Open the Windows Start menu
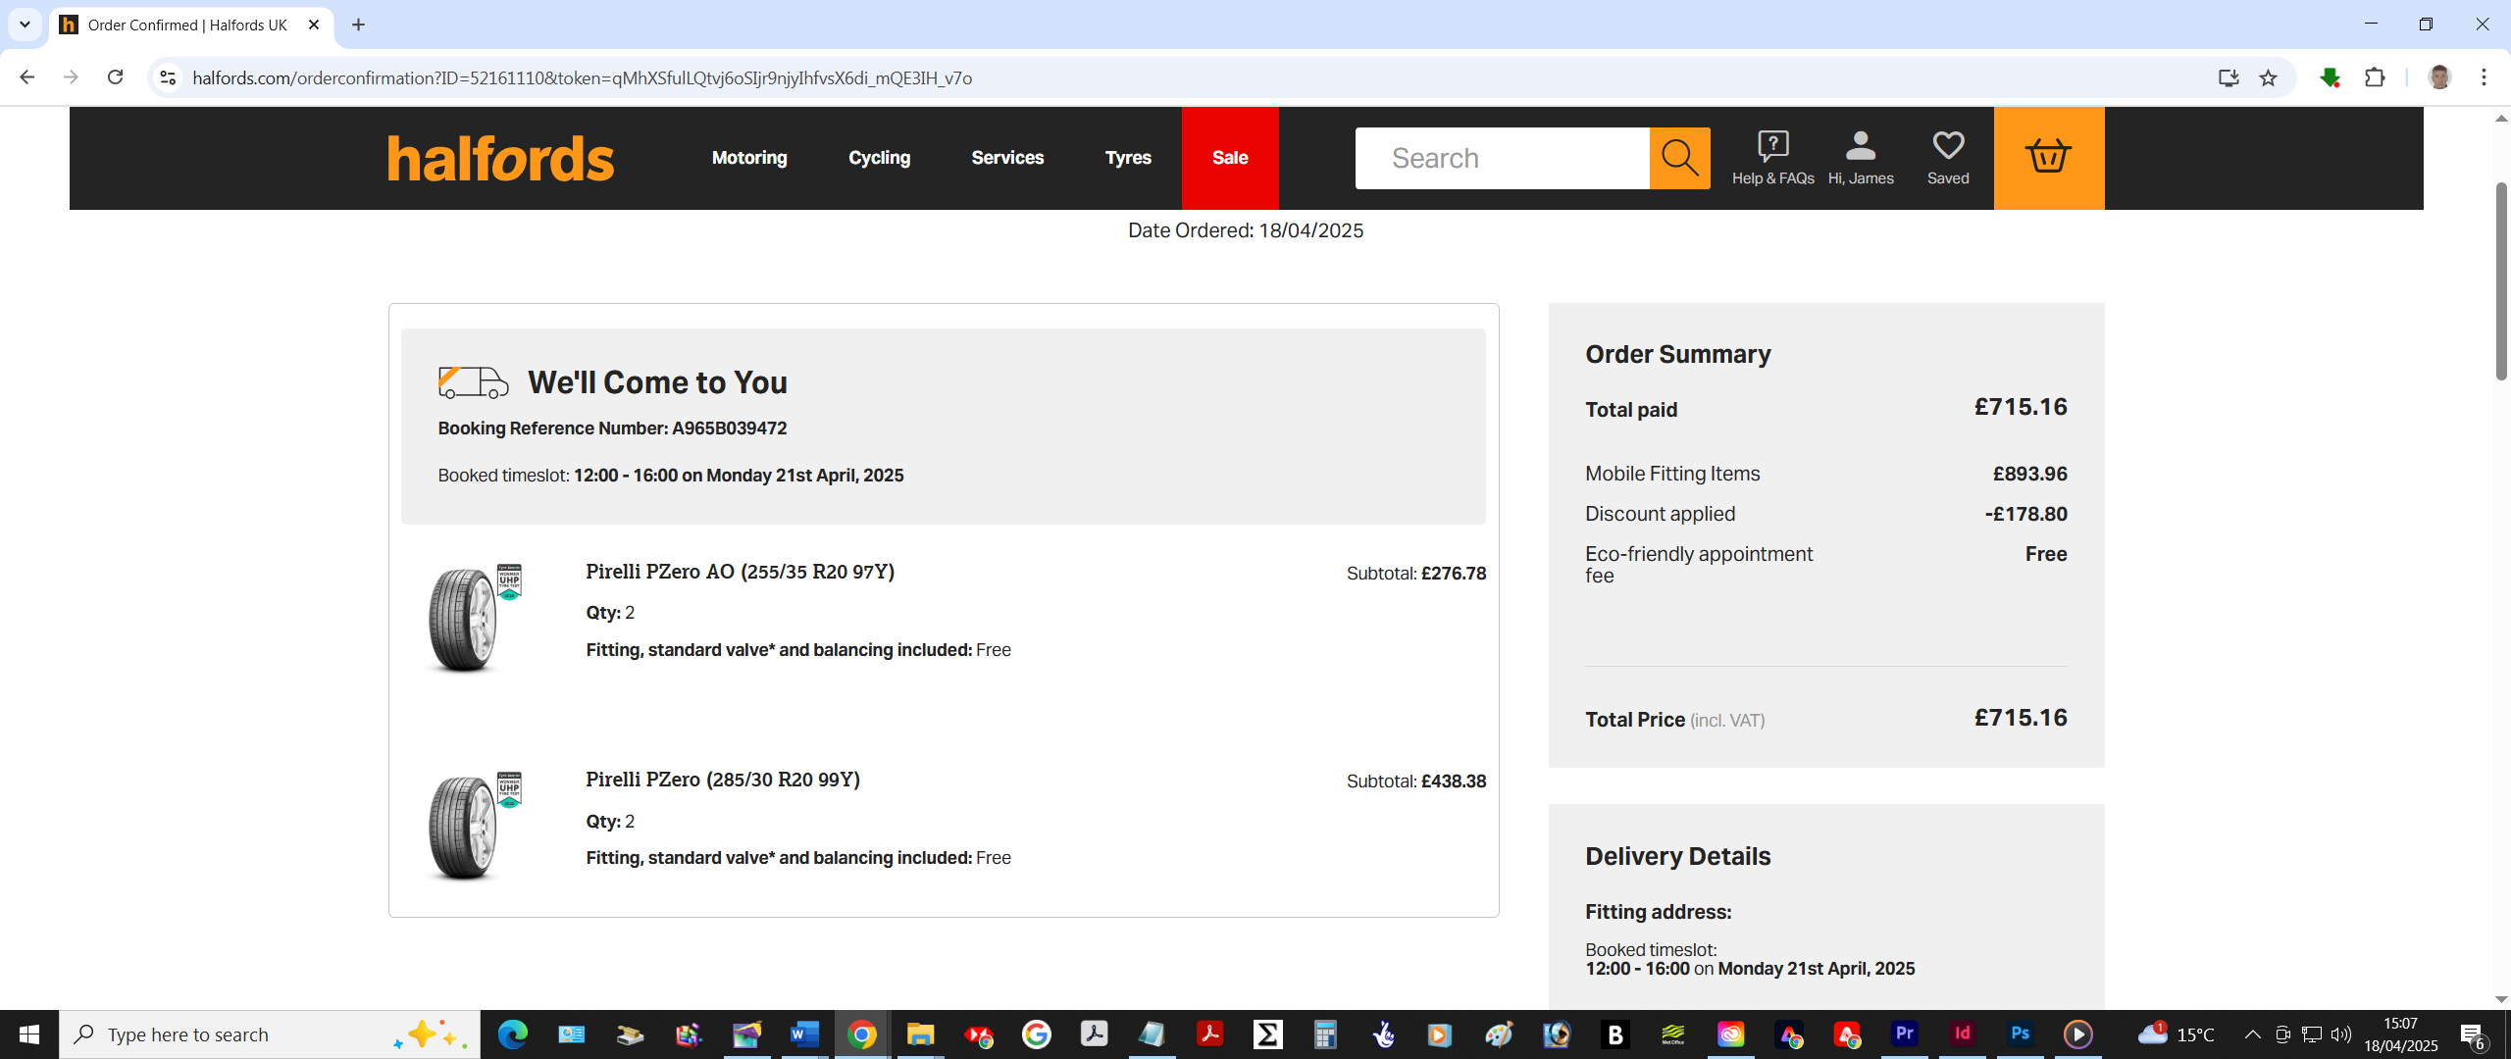This screenshot has height=1059, width=2511. click(x=29, y=1034)
